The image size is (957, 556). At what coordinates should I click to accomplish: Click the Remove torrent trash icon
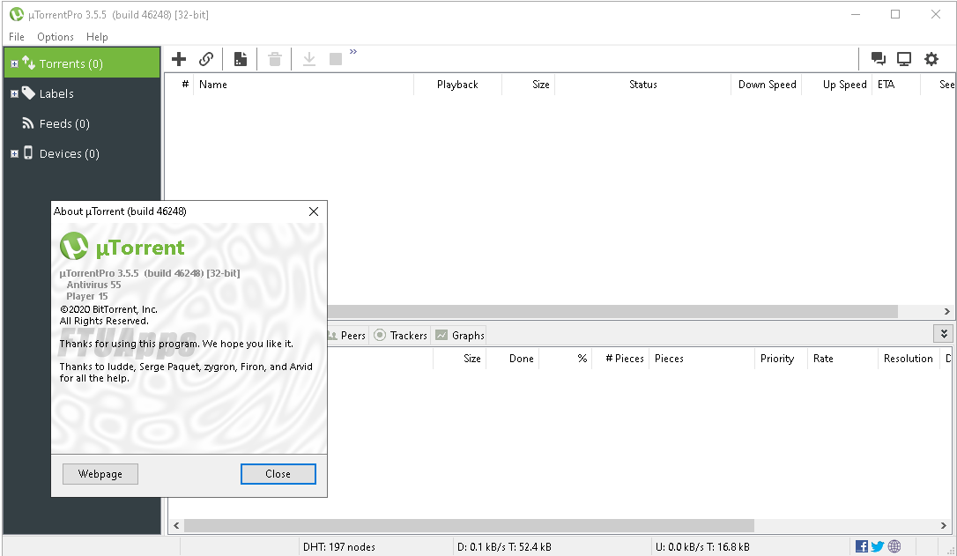coord(275,59)
